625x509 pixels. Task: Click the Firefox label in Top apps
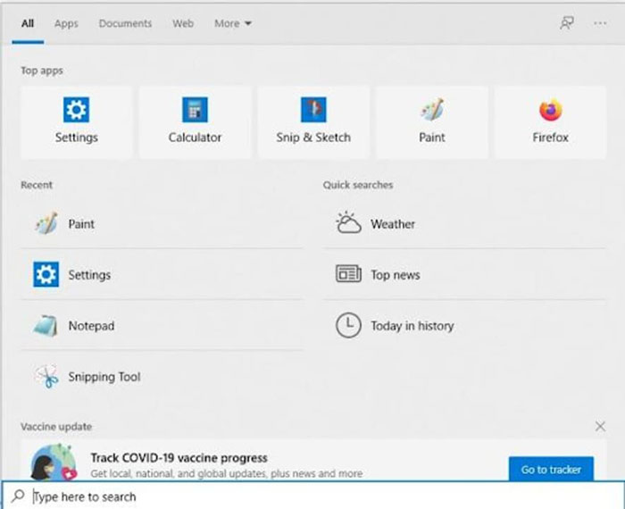tap(551, 138)
